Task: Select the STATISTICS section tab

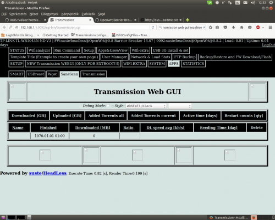Action: (193, 64)
